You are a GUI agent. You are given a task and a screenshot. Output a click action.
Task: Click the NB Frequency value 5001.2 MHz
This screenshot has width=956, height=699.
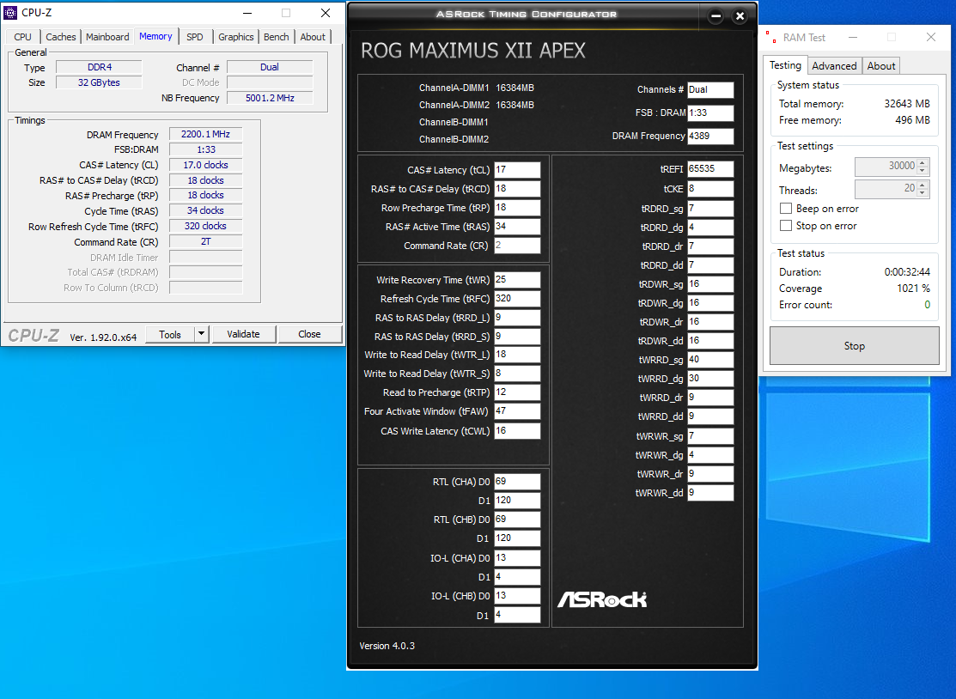pyautogui.click(x=270, y=98)
